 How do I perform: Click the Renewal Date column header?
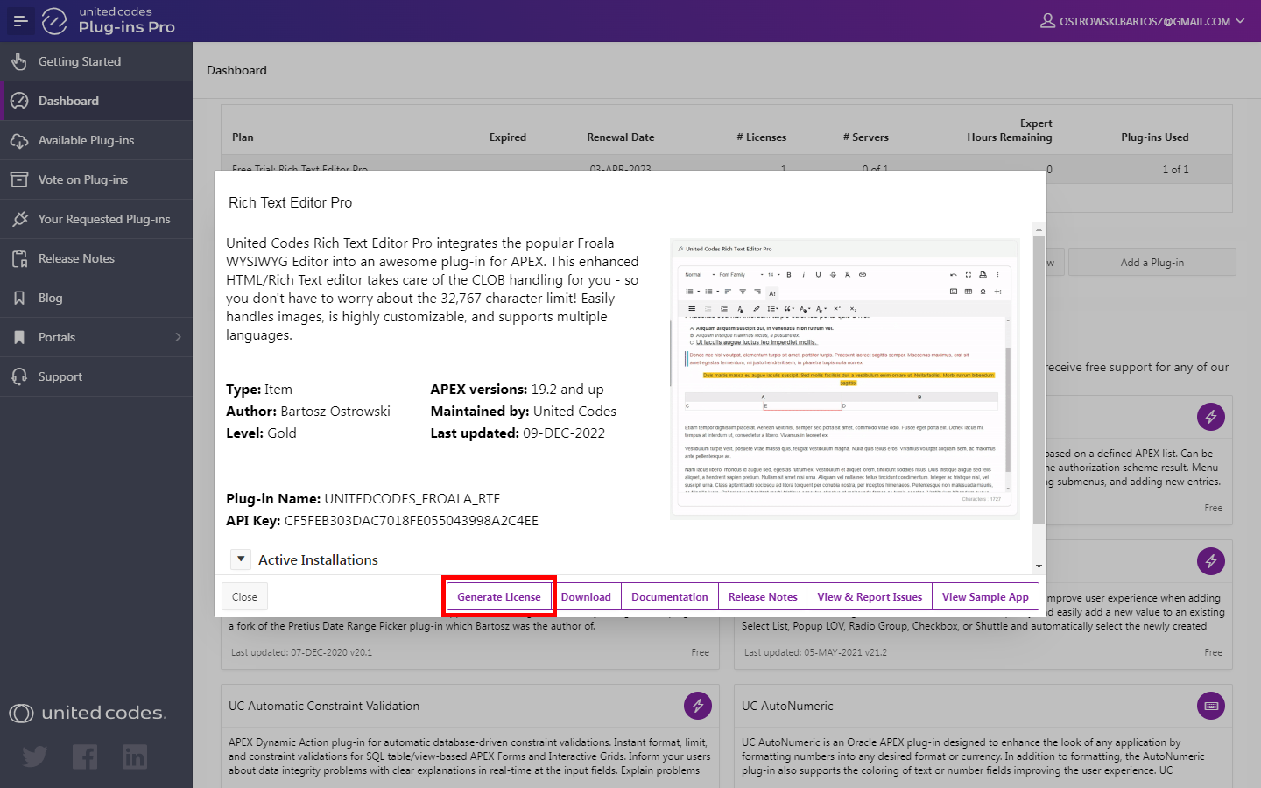(621, 137)
